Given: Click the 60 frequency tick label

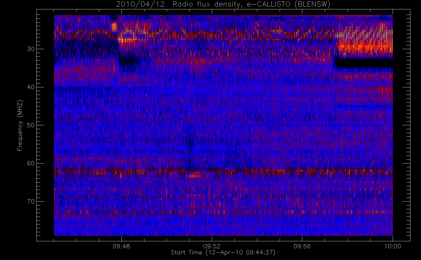Looking at the screenshot, I should pyautogui.click(x=31, y=163).
